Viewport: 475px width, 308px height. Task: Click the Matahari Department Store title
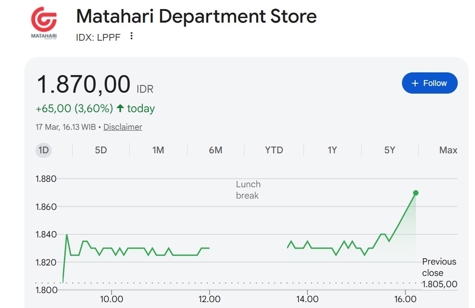click(x=196, y=17)
